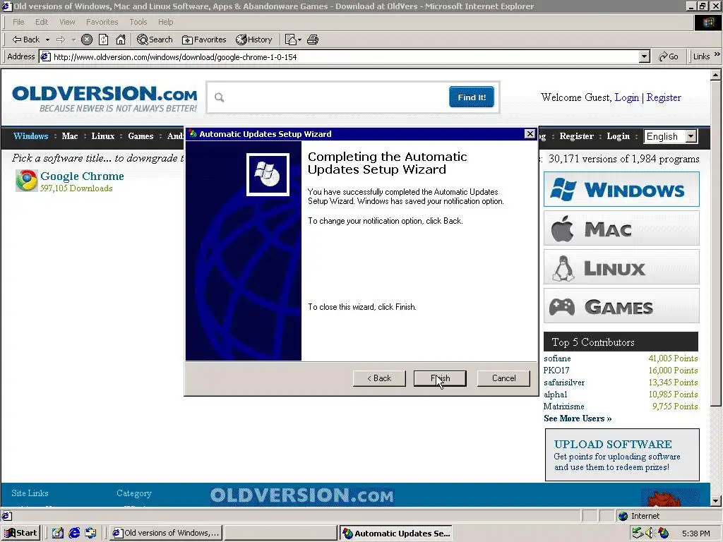This screenshot has height=542, width=723.
Task: Open the Help menu
Action: 165,22
